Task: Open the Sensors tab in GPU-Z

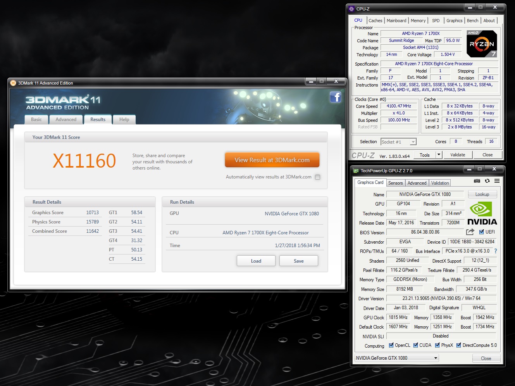Action: click(396, 183)
